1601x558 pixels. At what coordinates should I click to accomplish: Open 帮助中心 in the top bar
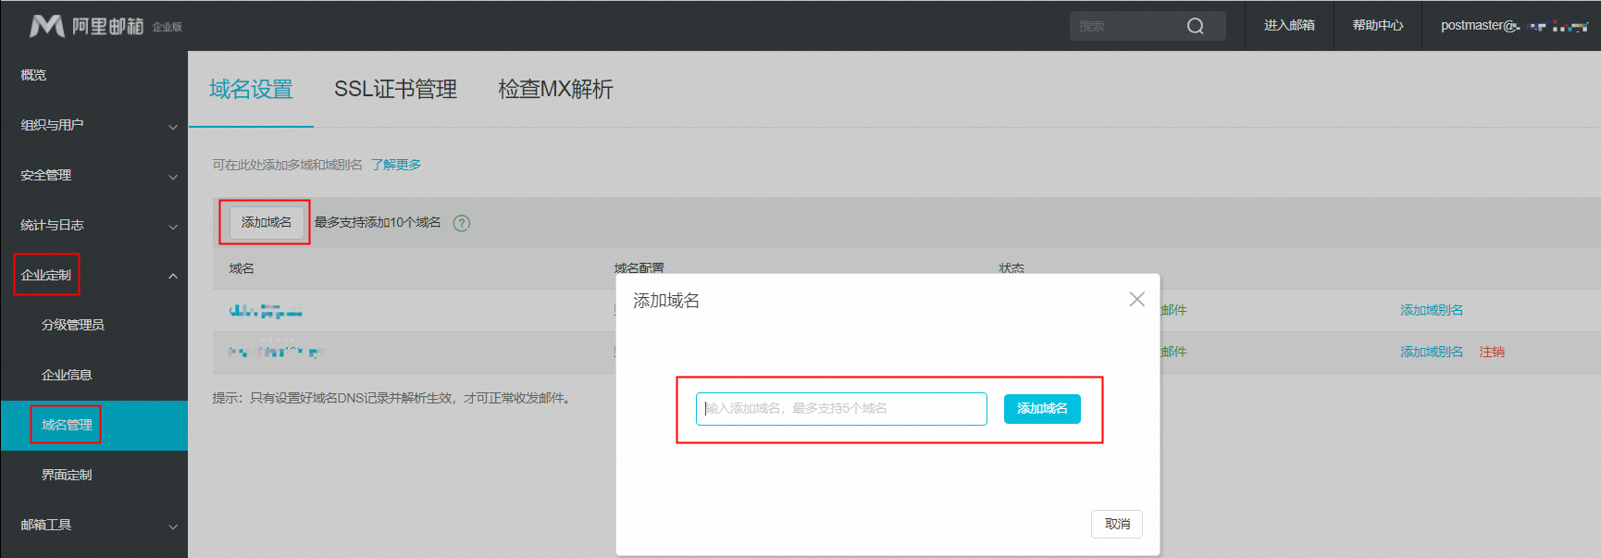tap(1377, 26)
